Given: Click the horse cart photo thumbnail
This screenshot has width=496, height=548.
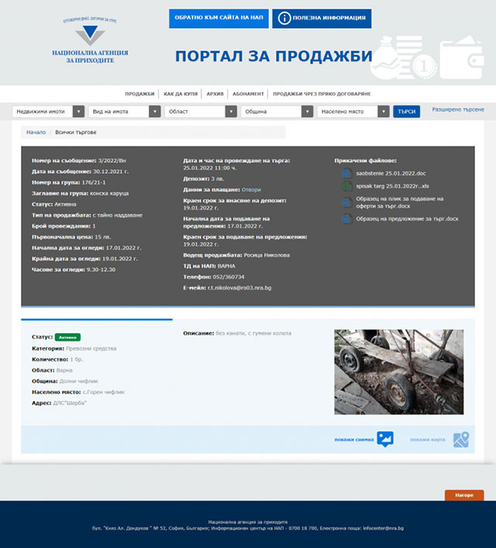Looking at the screenshot, I should coord(398,372).
